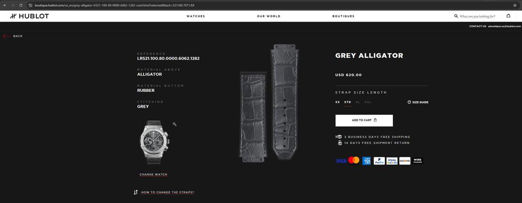Open How to Change the Straps link

(167, 192)
